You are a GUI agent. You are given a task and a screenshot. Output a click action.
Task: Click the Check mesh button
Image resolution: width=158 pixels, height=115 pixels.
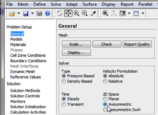107,44
